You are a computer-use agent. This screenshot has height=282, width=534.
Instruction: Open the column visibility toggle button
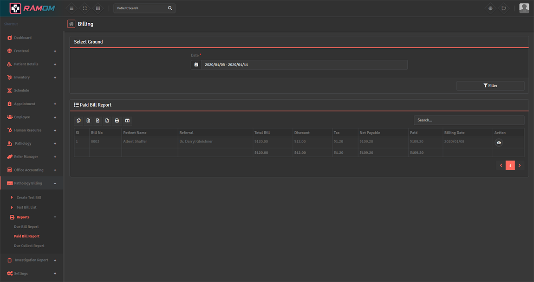(x=127, y=121)
